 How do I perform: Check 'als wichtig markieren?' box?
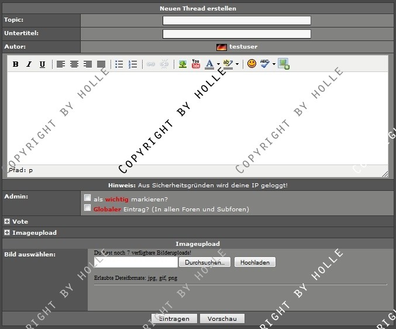87,197
